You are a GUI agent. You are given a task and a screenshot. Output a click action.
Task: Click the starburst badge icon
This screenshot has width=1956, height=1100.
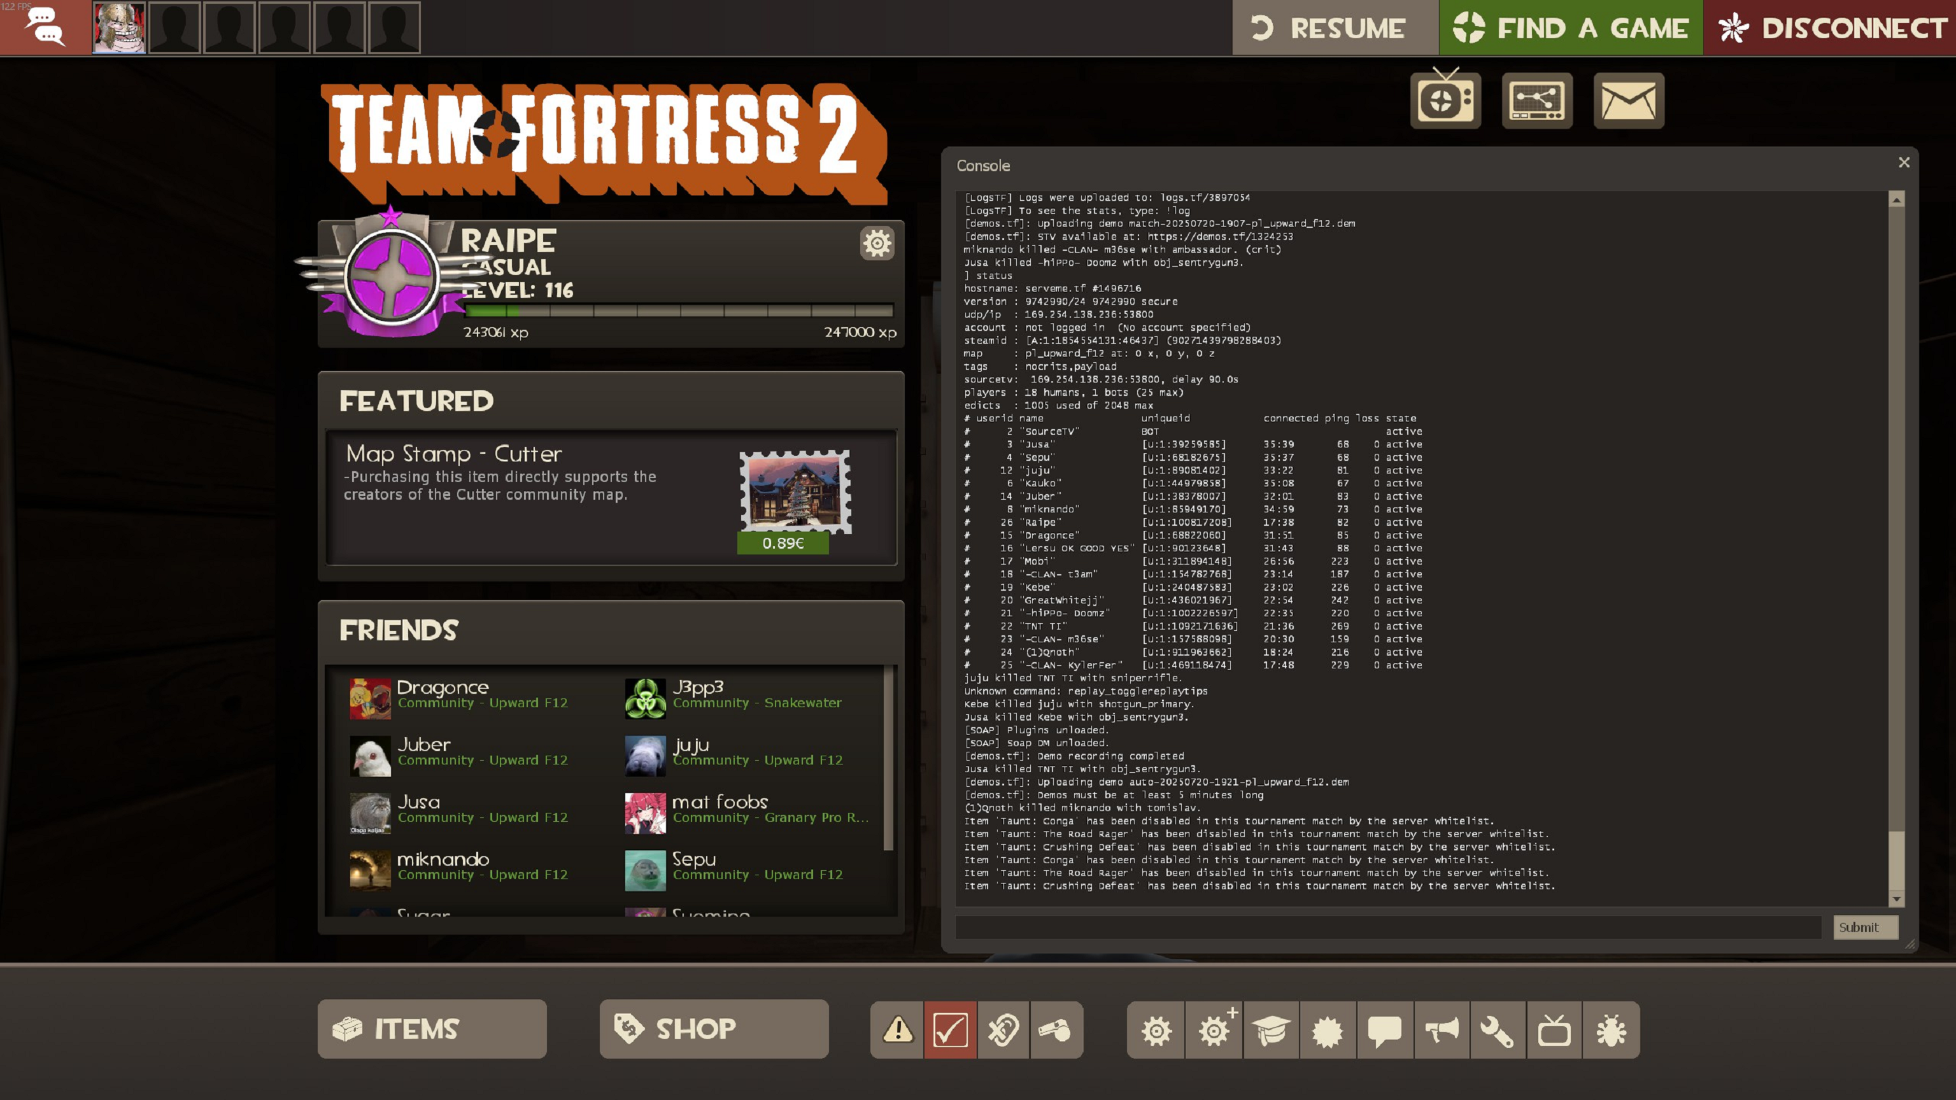1328,1030
